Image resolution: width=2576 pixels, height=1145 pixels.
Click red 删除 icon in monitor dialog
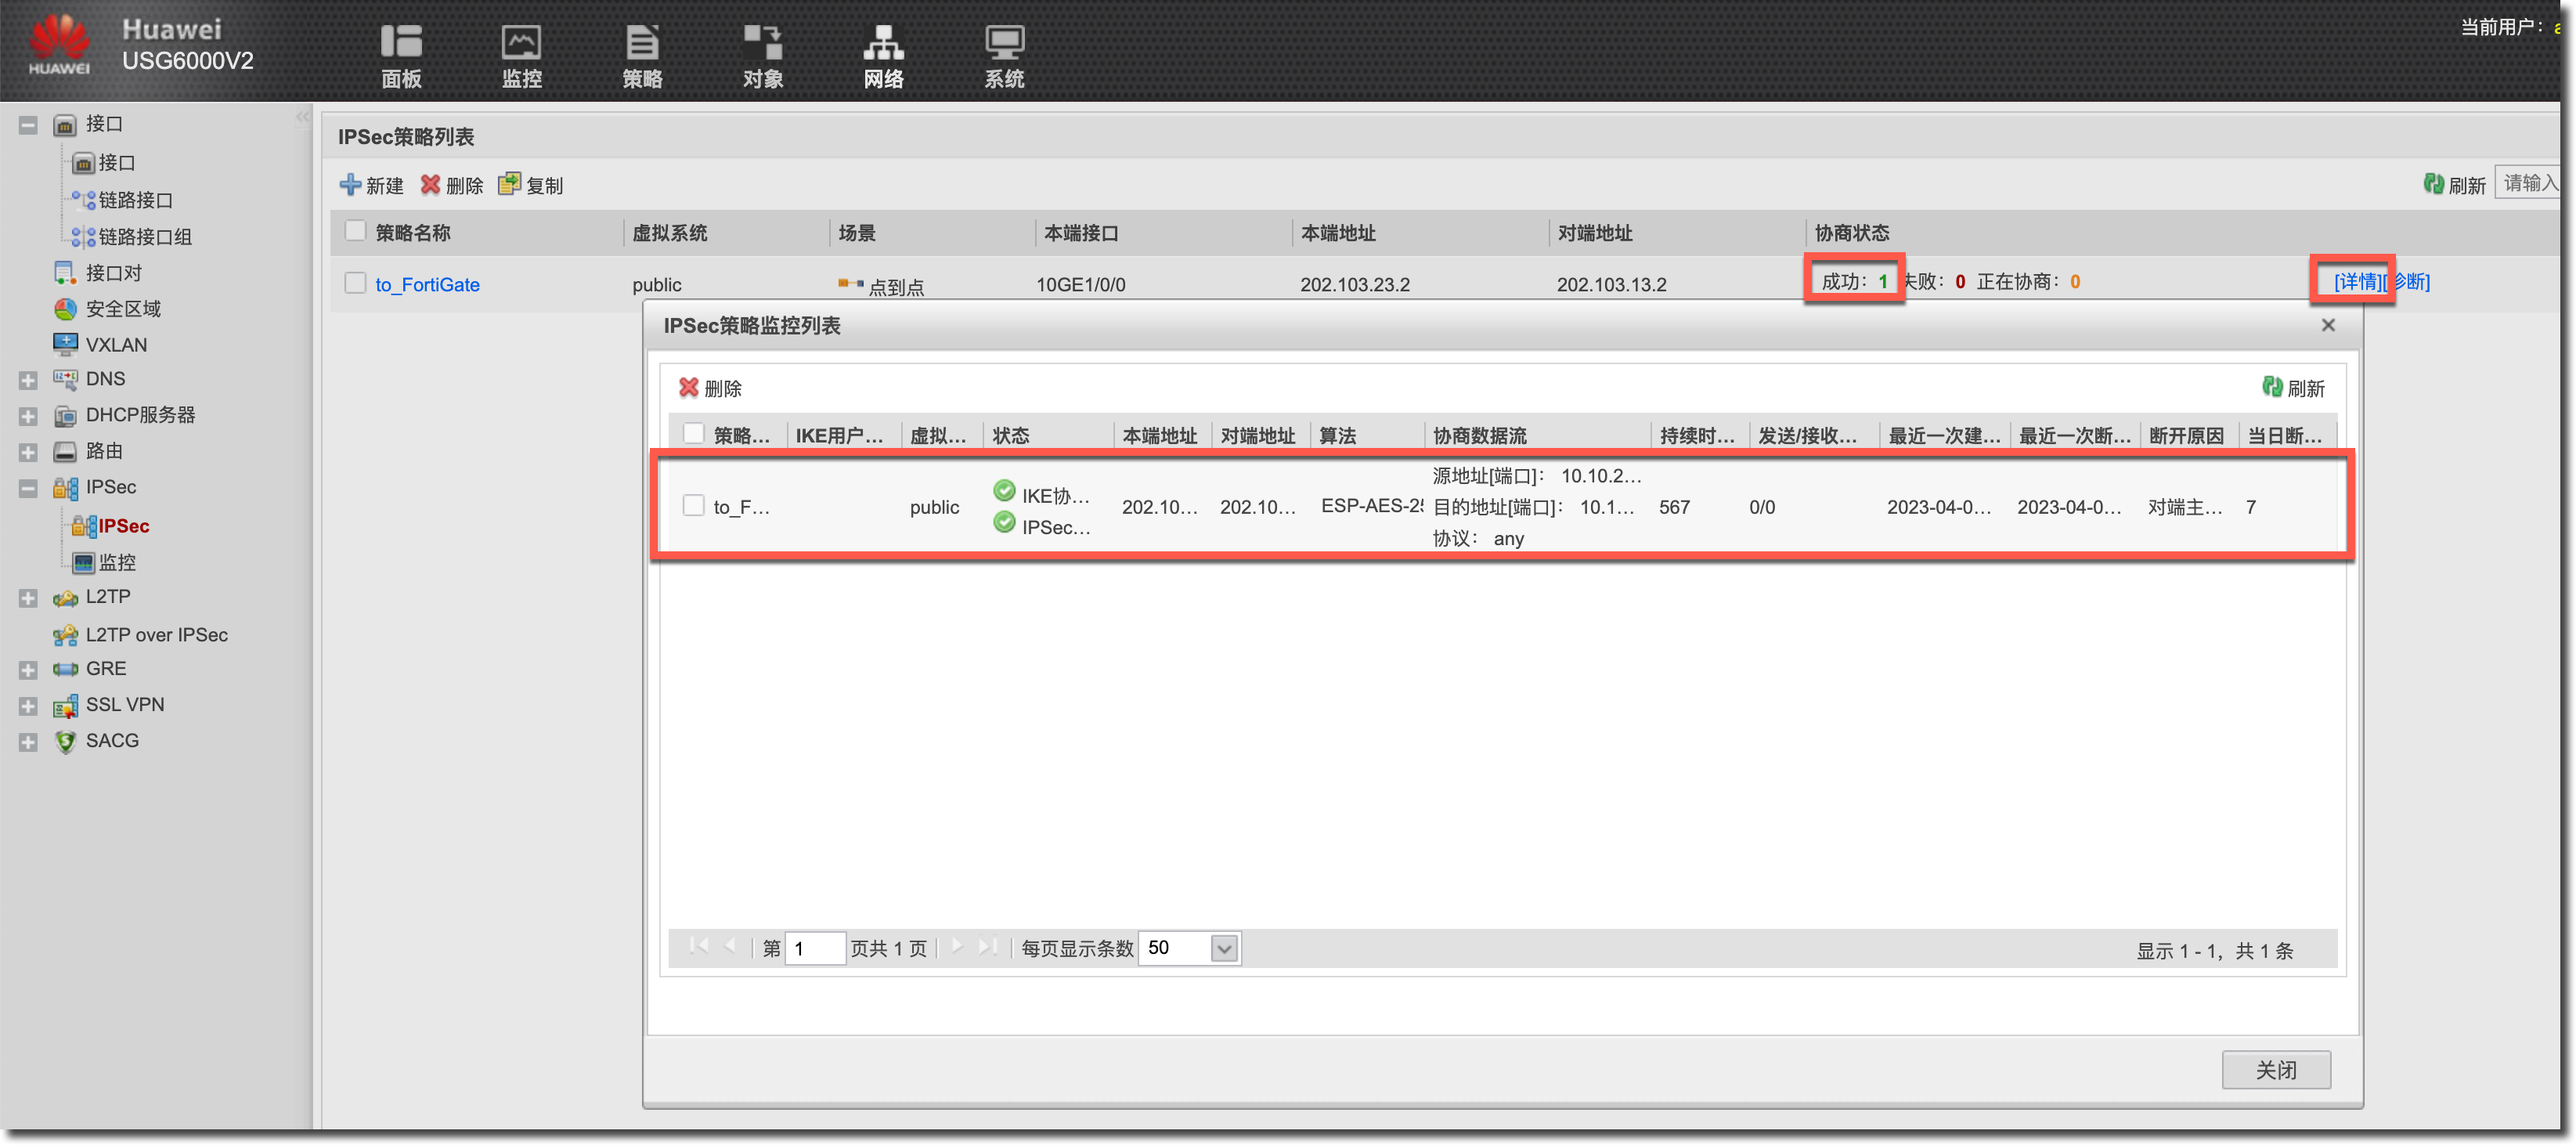689,388
